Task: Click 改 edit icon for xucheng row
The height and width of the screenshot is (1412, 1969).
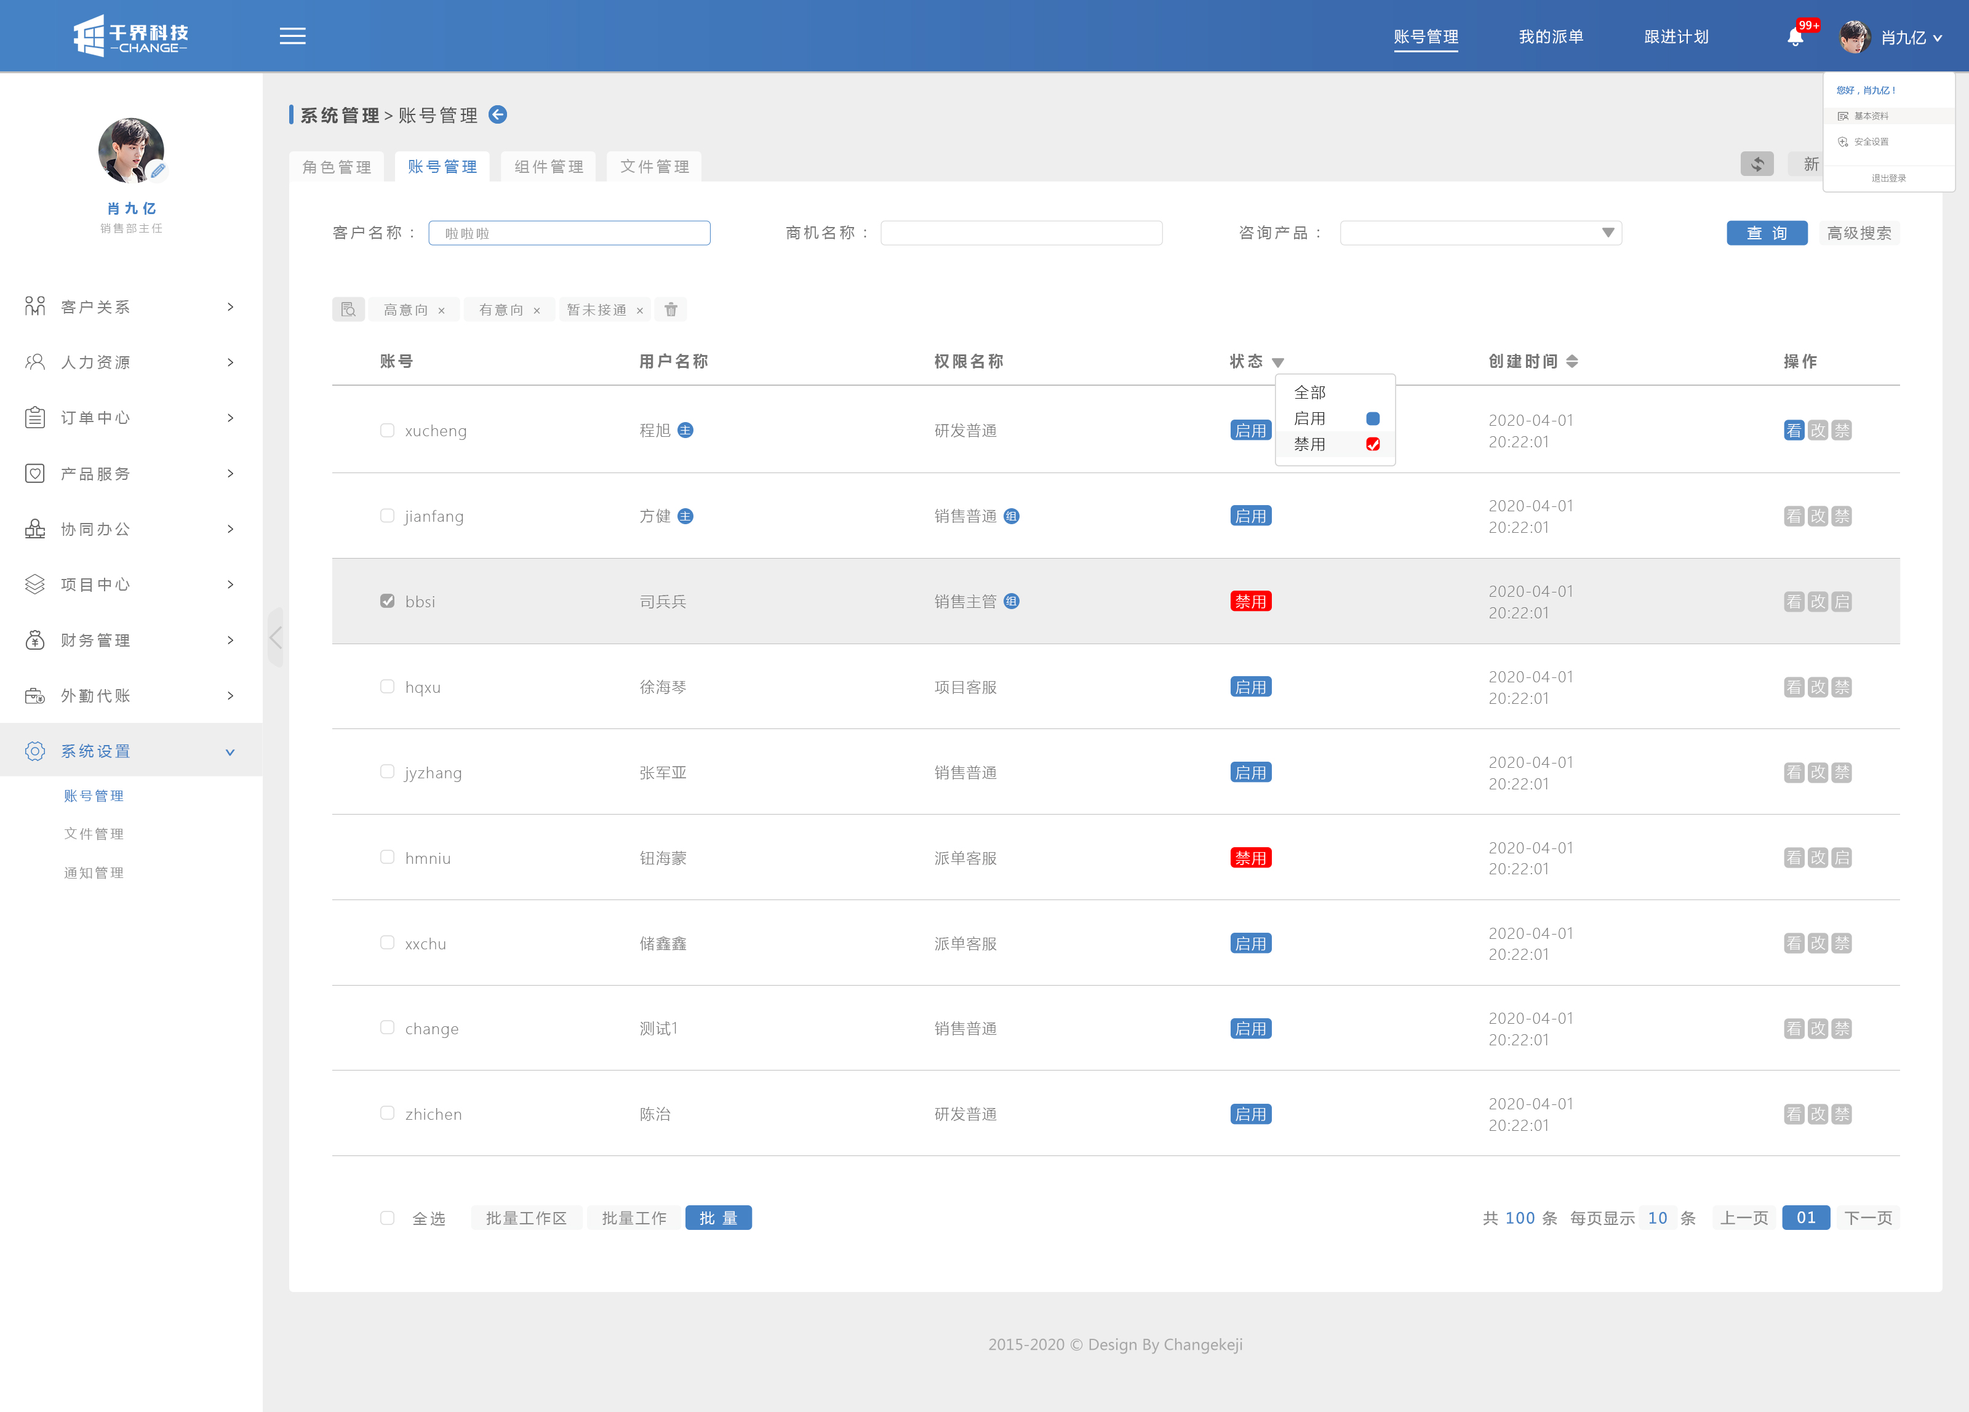Action: (1818, 431)
